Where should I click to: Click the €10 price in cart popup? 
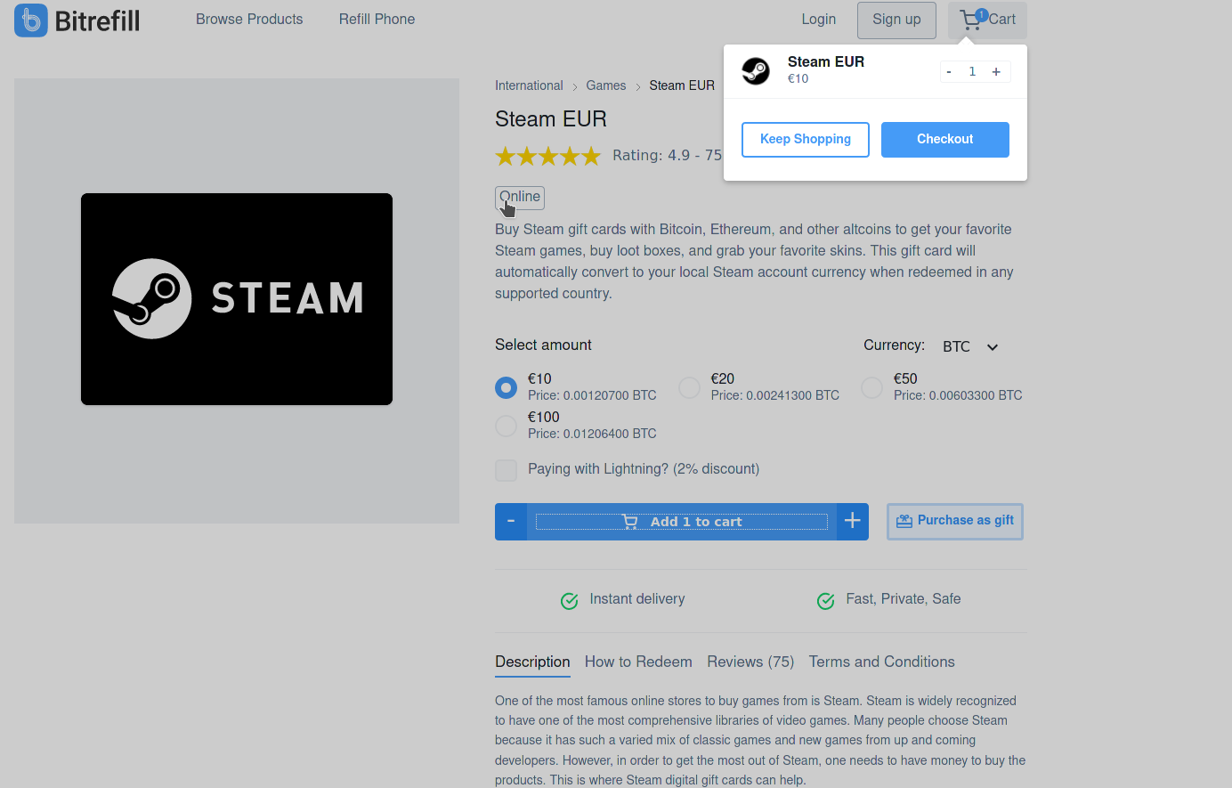(x=798, y=78)
